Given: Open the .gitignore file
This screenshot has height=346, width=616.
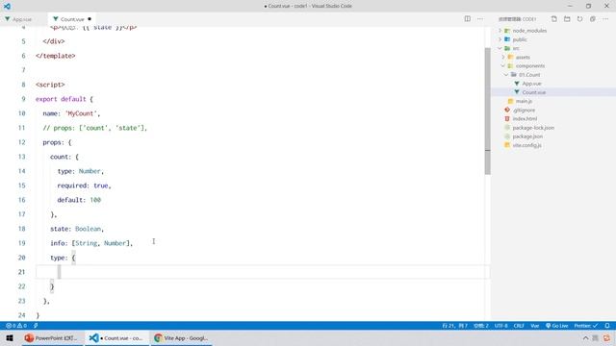Looking at the screenshot, I should pos(524,111).
